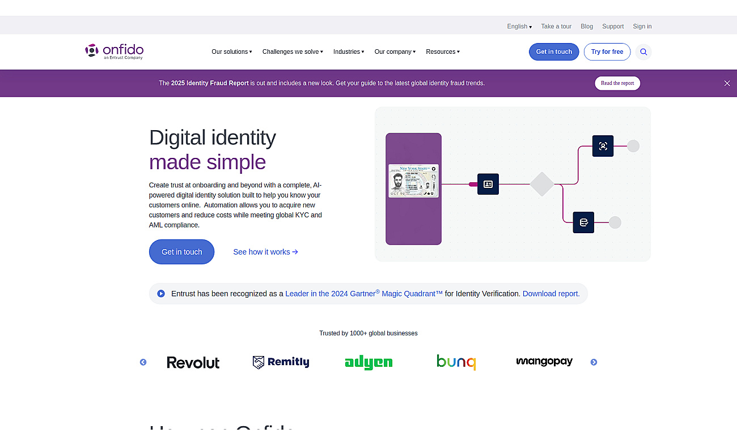Click the database check node icon

pos(583,222)
